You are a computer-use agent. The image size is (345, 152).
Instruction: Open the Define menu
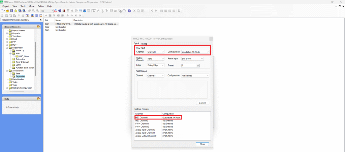click(41, 6)
